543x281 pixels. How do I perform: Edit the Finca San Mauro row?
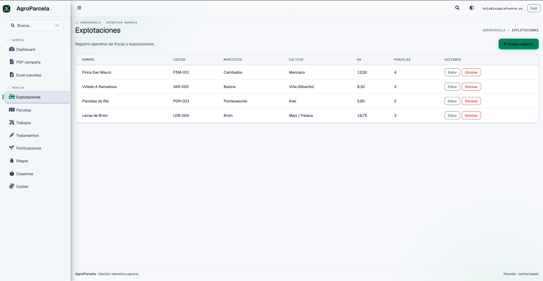click(452, 73)
